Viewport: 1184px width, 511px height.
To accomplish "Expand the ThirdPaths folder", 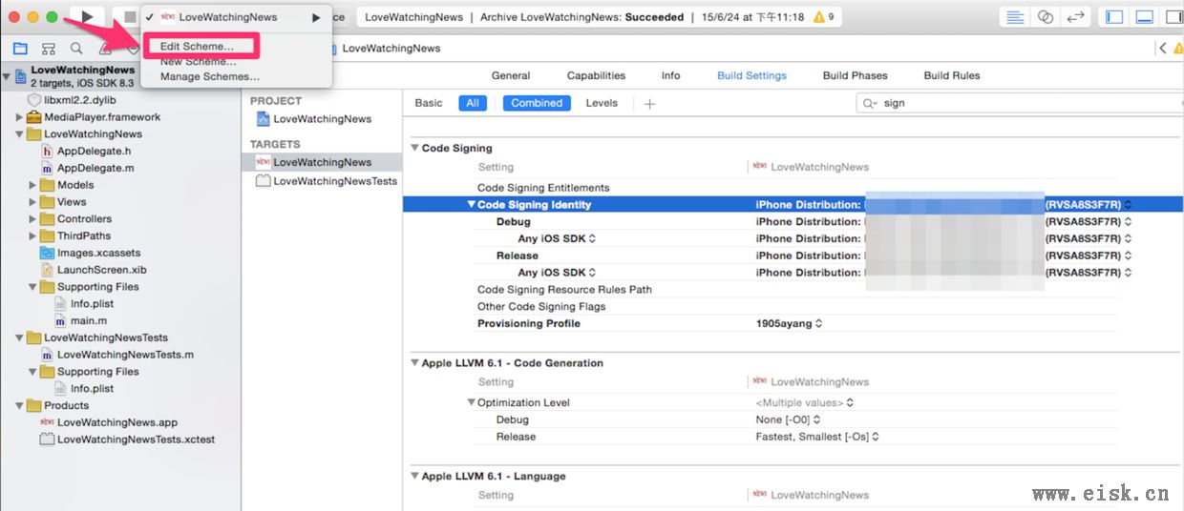I will click(x=32, y=235).
